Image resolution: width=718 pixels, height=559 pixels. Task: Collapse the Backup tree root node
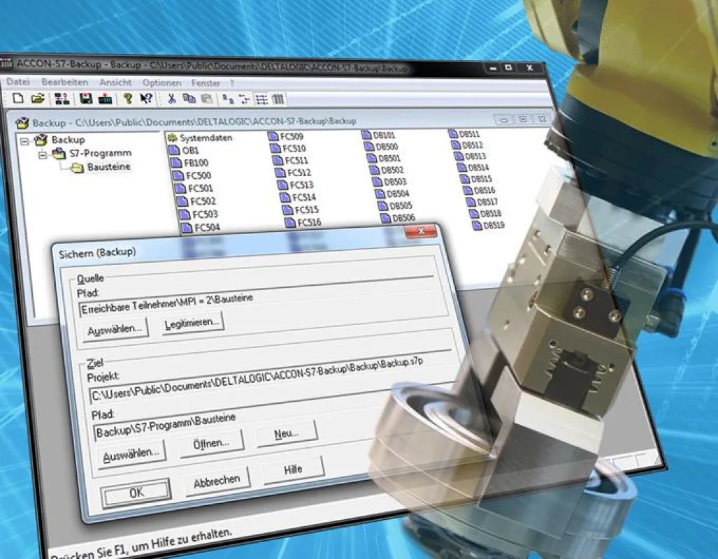(x=24, y=141)
